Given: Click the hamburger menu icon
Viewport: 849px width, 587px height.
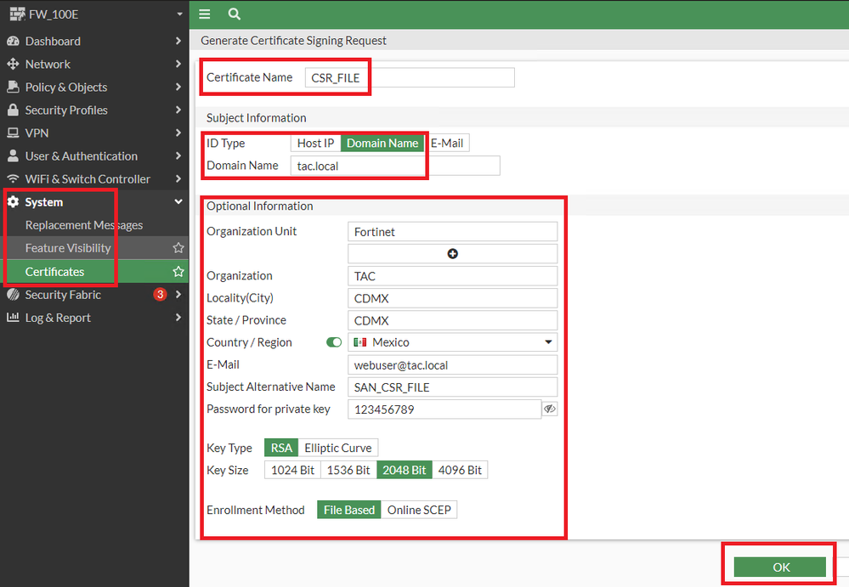Looking at the screenshot, I should [204, 14].
